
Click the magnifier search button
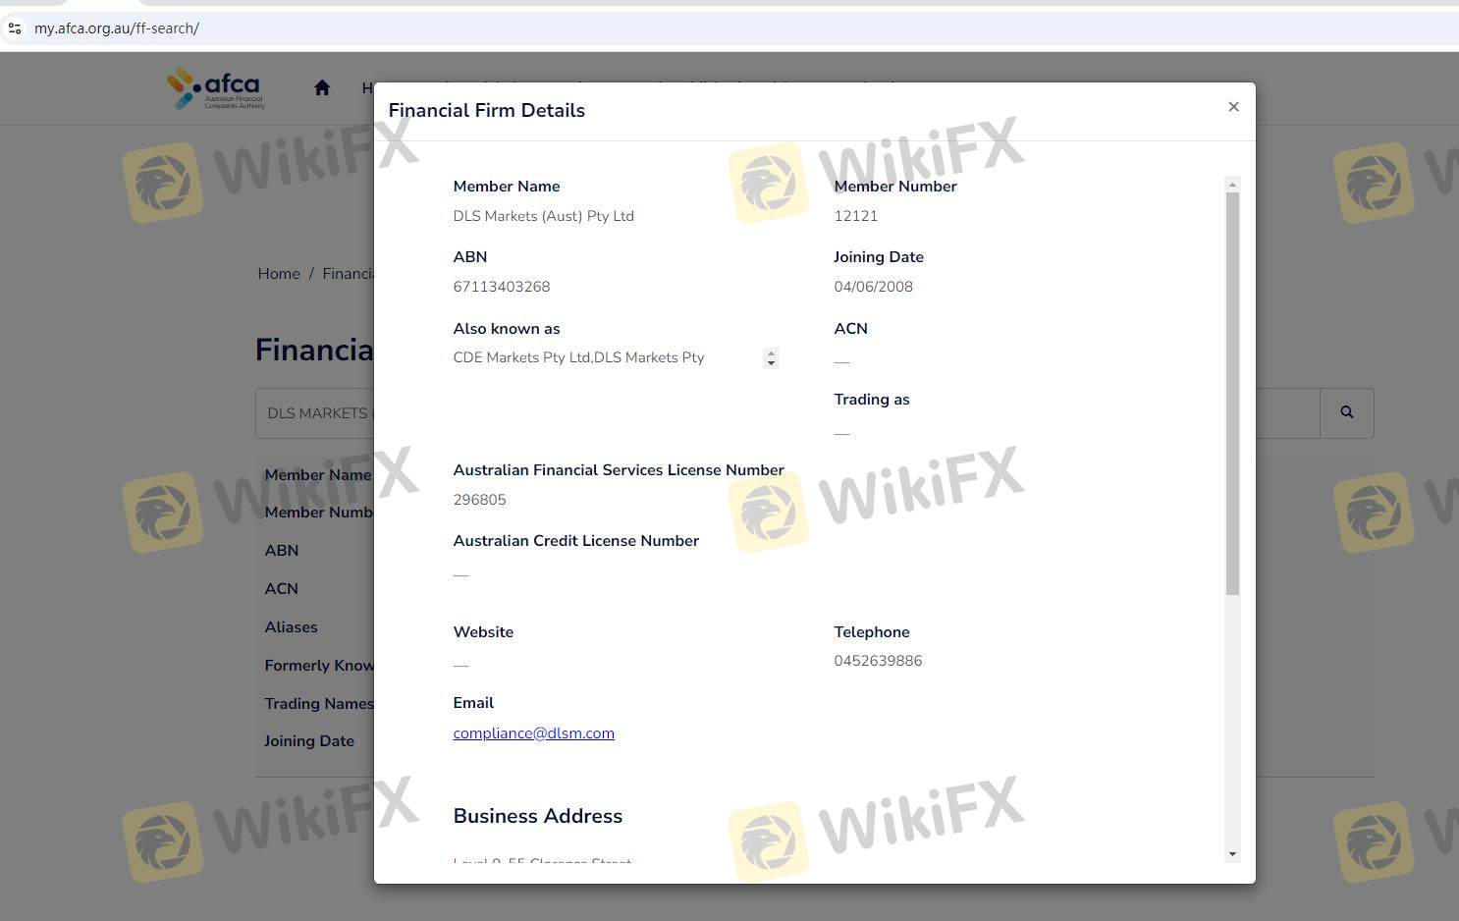click(x=1346, y=413)
